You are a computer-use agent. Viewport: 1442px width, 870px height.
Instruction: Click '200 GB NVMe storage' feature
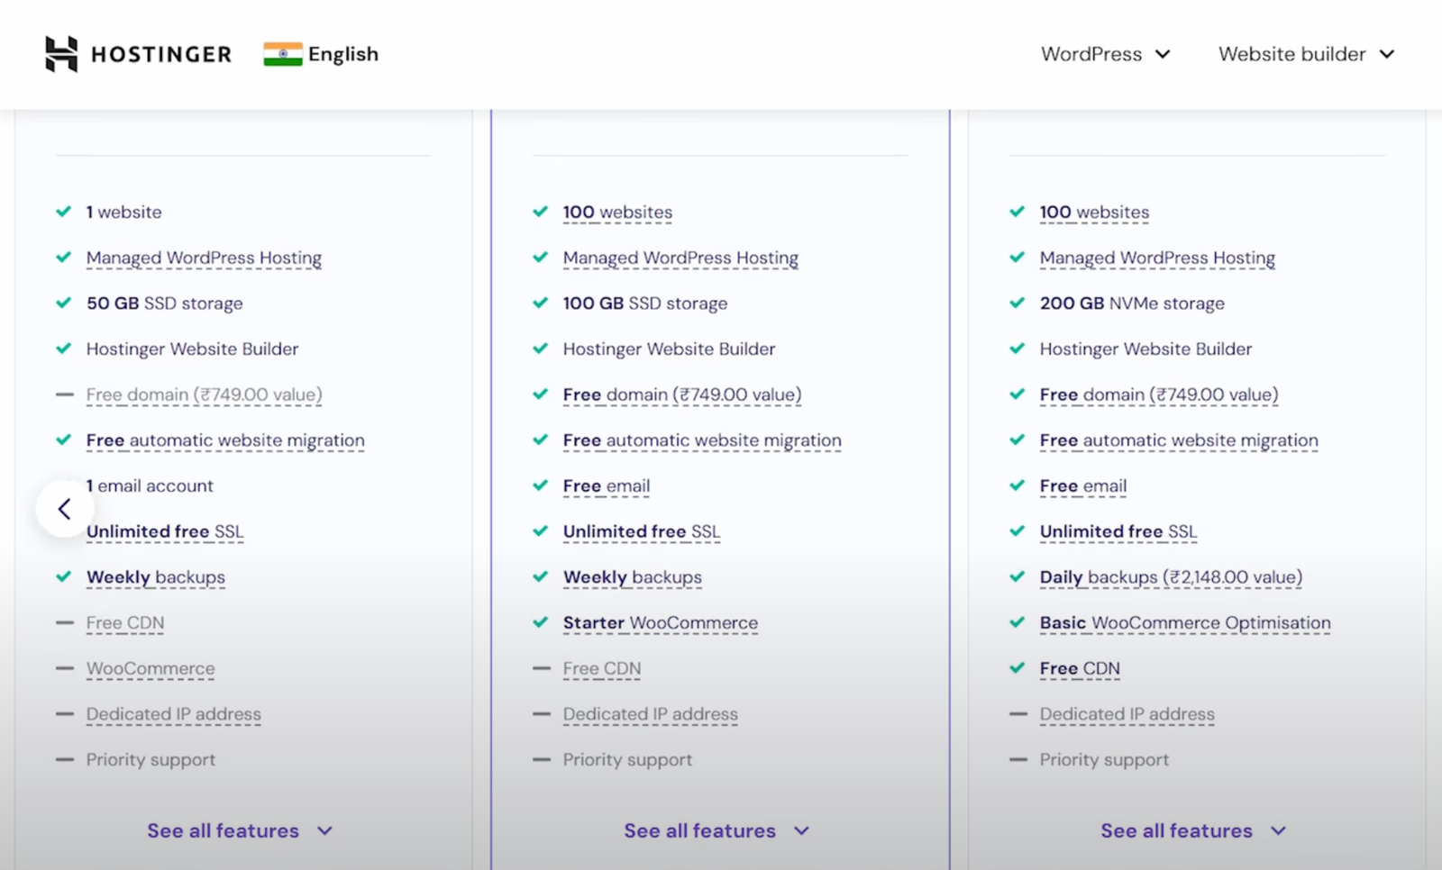click(x=1132, y=304)
